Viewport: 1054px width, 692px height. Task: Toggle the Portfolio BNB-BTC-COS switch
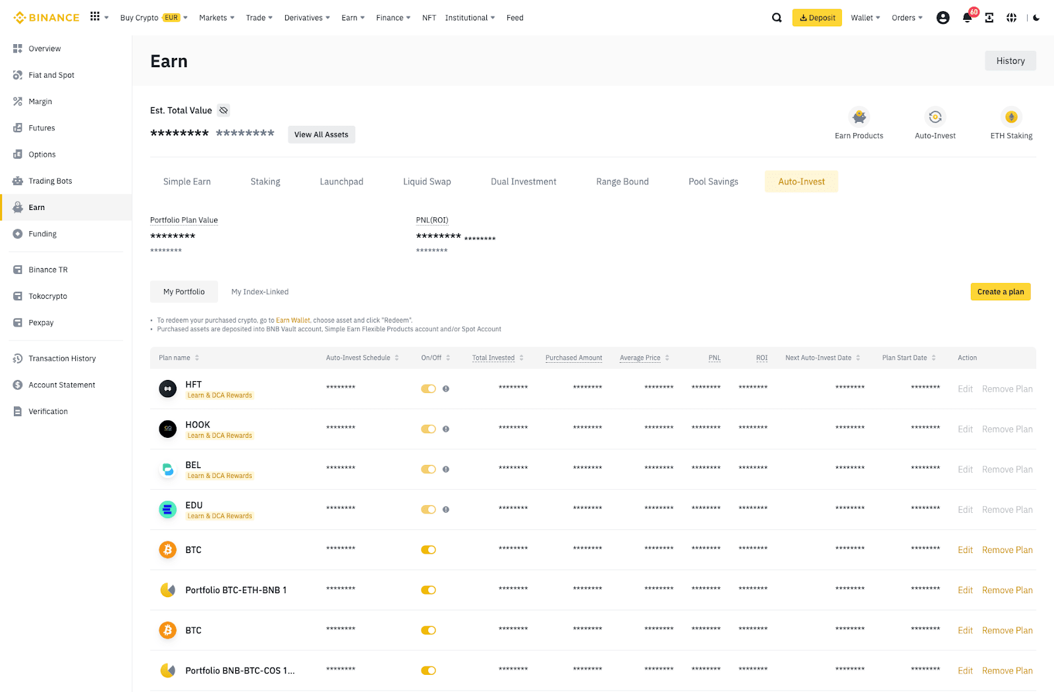[x=428, y=670]
